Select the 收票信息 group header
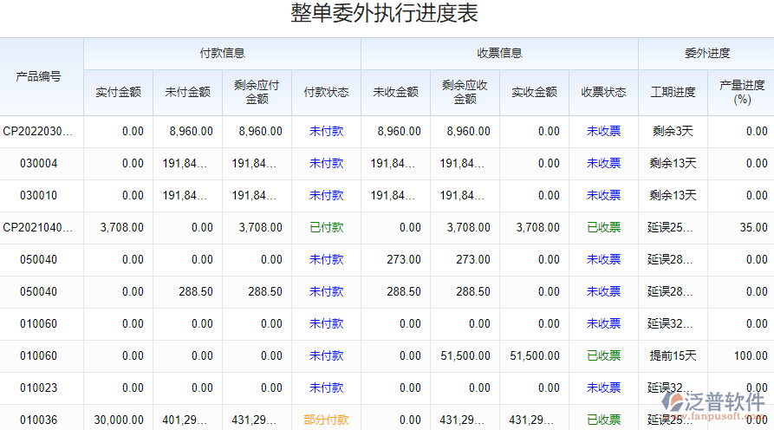 (499, 54)
